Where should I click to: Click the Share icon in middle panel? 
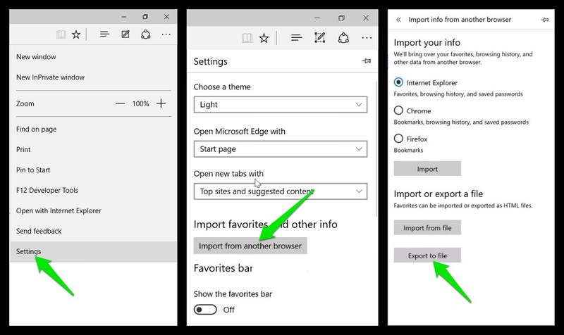343,38
